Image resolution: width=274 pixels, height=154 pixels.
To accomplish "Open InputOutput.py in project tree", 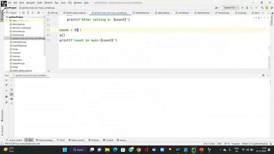I will [20, 46].
